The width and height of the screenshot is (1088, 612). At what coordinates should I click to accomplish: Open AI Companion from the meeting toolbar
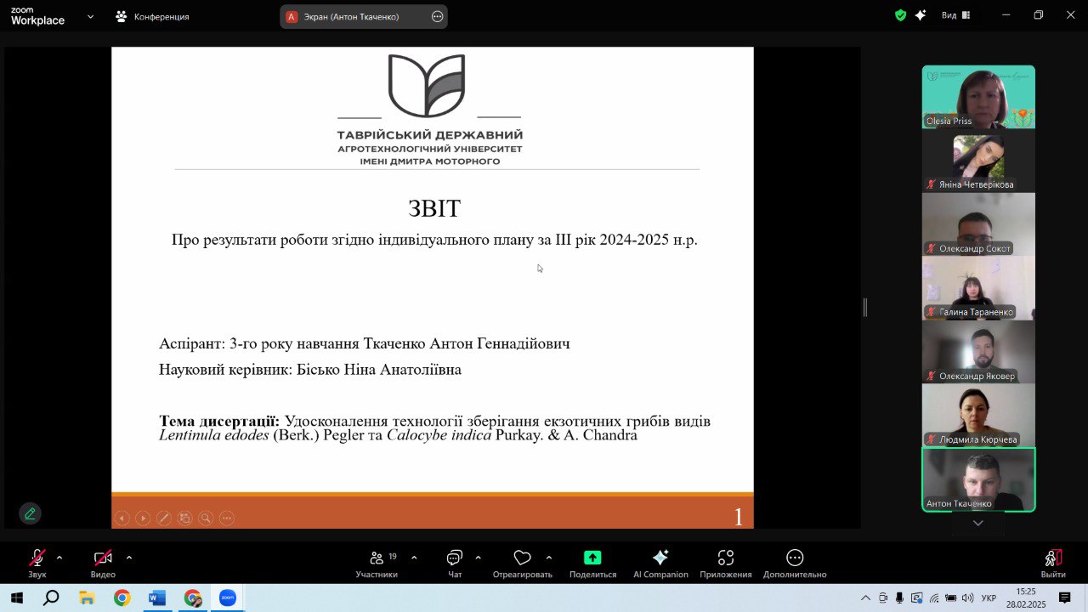coord(660,563)
